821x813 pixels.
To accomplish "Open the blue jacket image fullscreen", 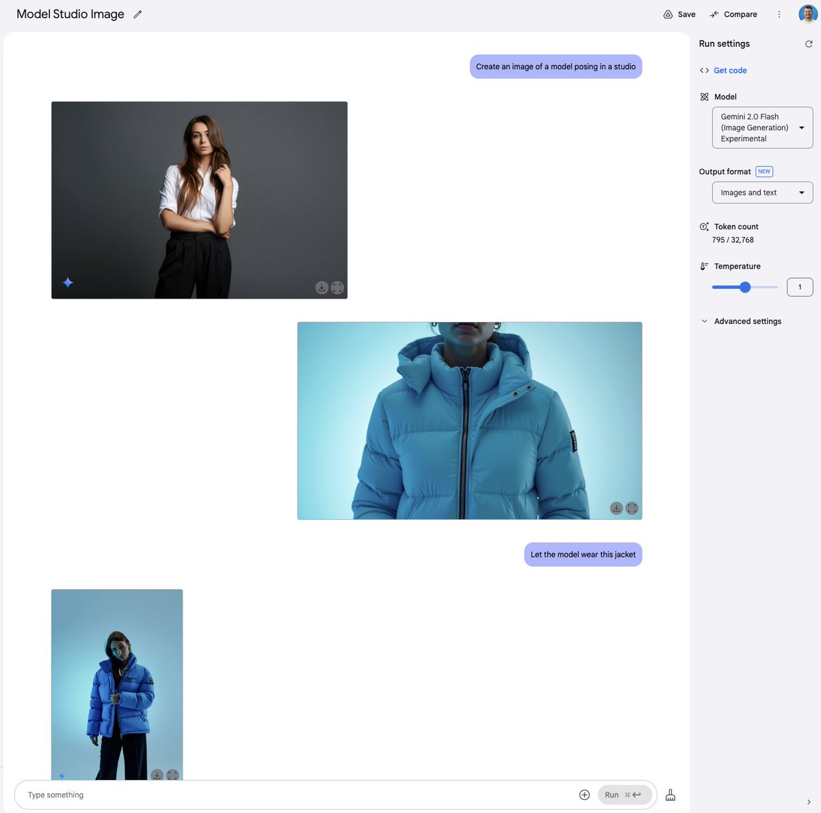I will (x=632, y=508).
